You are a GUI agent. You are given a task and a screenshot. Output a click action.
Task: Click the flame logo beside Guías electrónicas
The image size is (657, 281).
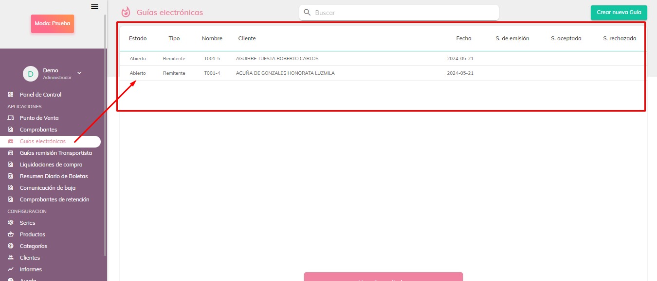126,12
